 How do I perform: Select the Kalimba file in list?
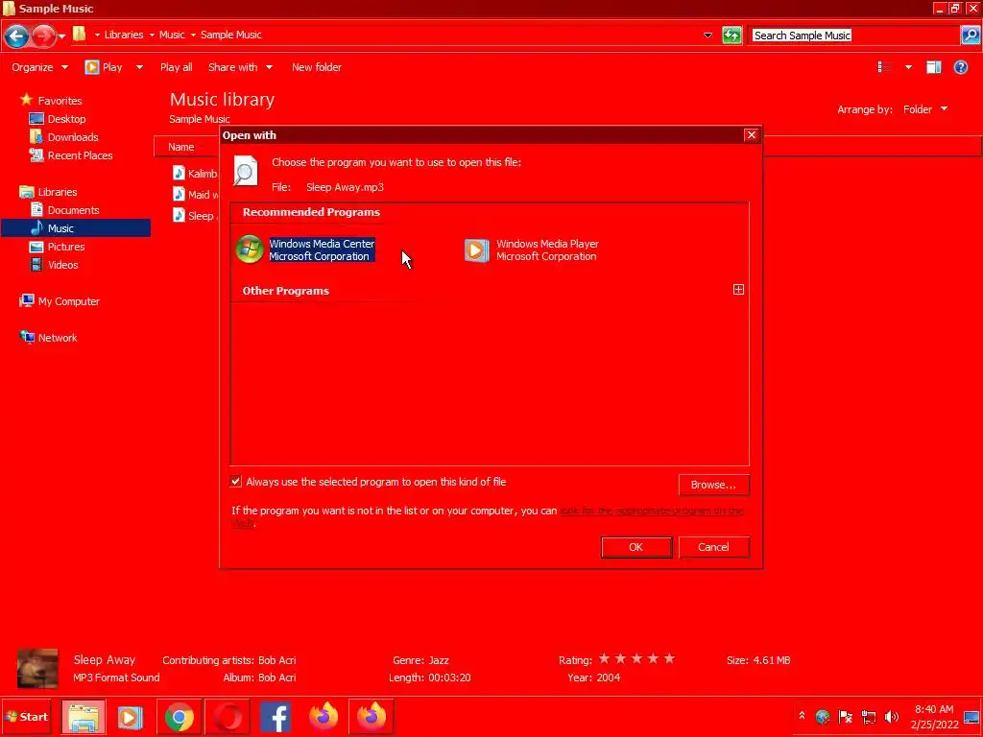[195, 174]
